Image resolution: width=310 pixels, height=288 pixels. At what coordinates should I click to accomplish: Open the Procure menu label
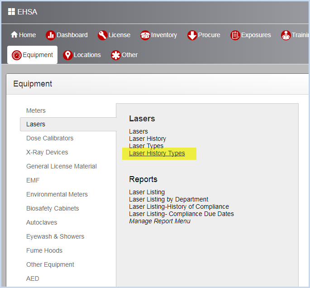pyautogui.click(x=209, y=35)
